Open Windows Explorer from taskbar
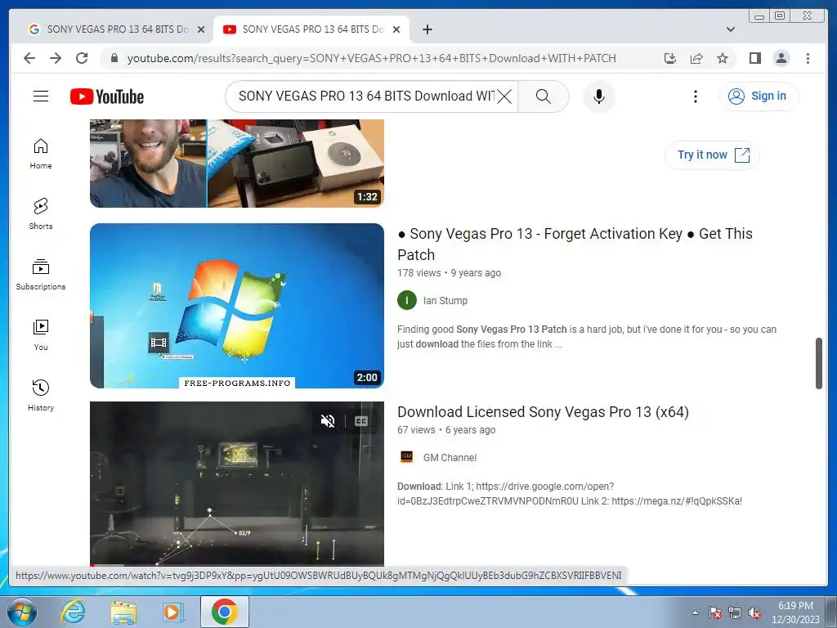Image resolution: width=837 pixels, height=628 pixels. pos(123,612)
